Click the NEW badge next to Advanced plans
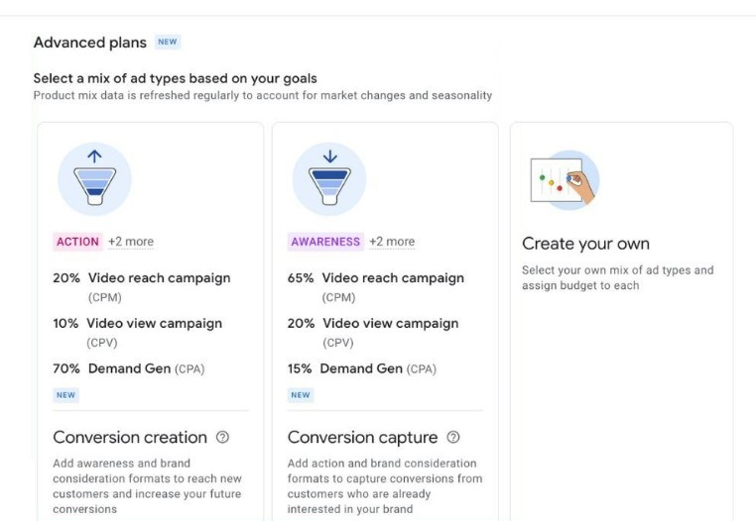Screen dimensions: 756x521 pos(168,43)
